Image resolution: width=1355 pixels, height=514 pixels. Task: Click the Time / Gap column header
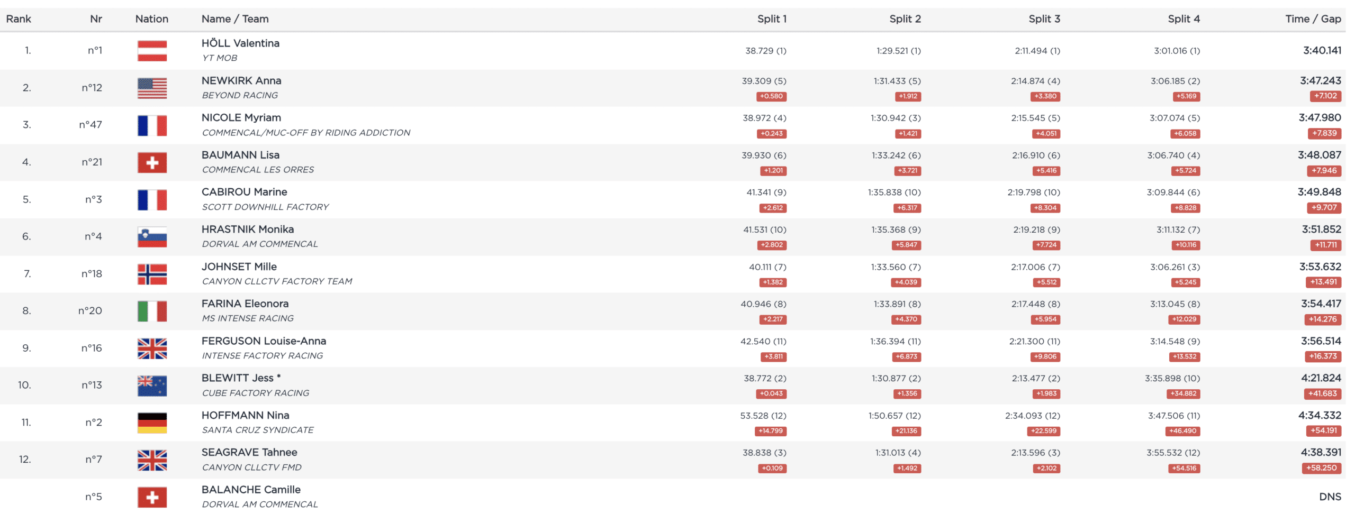coord(1312,19)
